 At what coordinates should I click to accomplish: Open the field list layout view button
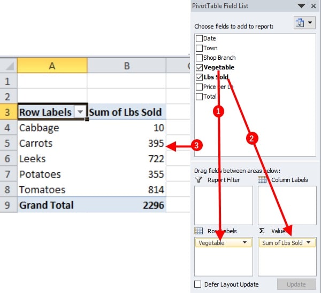tap(303, 23)
